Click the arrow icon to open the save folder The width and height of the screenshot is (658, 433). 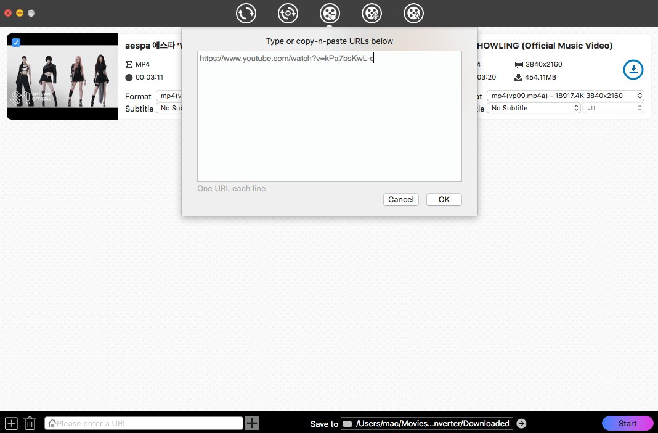pyautogui.click(x=521, y=423)
